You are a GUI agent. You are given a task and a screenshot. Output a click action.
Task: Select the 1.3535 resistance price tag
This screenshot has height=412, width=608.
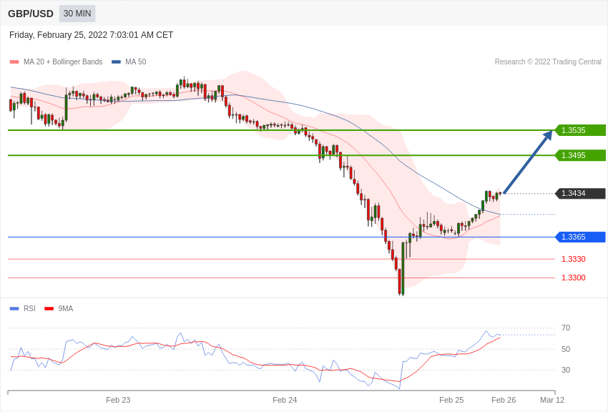(x=580, y=130)
